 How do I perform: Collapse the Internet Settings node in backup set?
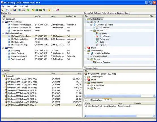(x=85, y=51)
